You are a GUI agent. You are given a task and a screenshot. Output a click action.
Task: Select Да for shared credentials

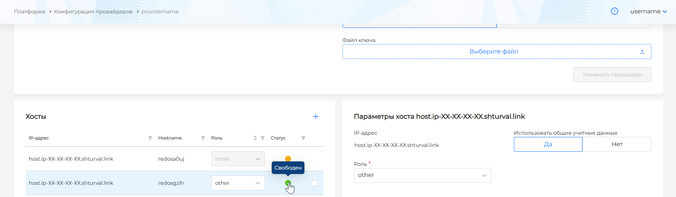point(548,144)
